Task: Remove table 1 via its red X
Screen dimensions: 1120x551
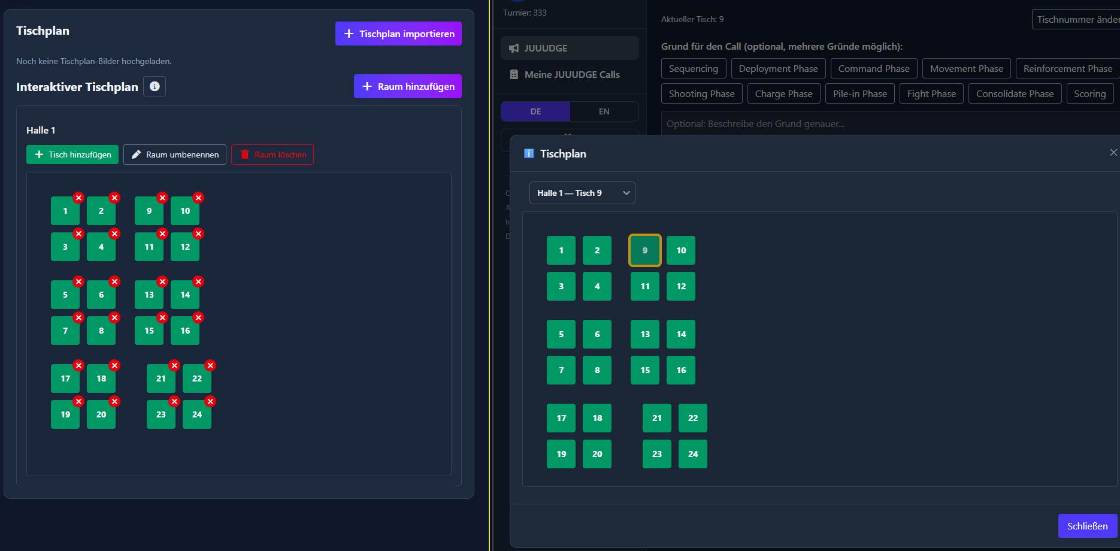Action: (x=78, y=198)
